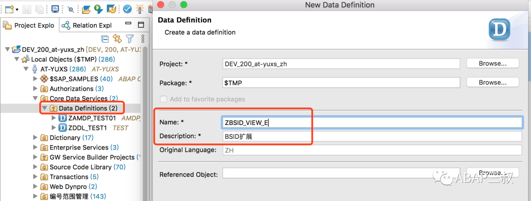Click the blue monitor console icon

55,9
